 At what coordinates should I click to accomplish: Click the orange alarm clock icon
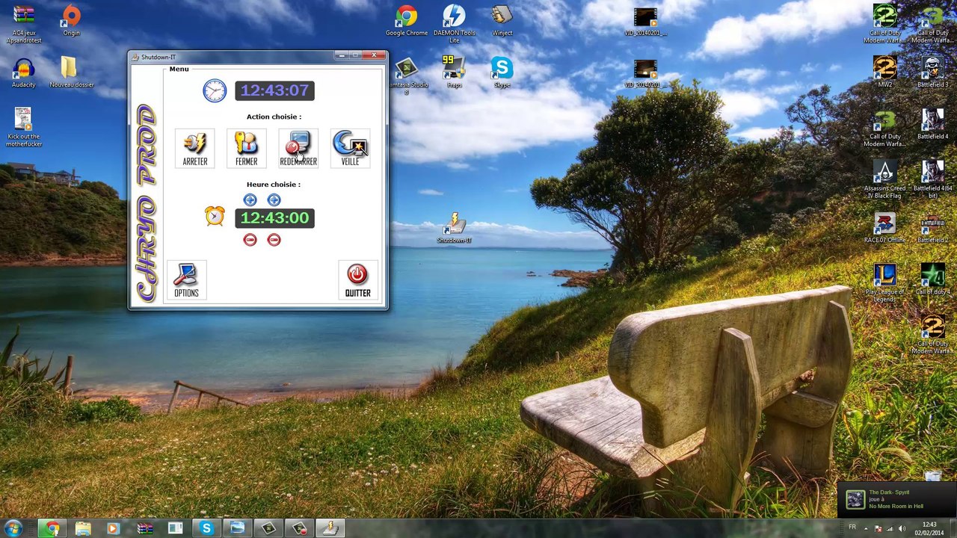(215, 216)
